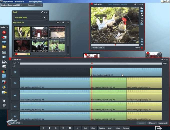Image resolution: width=170 pixels, height=130 pixels.
Task: Click the Insert edit button
Action: coord(110,128)
